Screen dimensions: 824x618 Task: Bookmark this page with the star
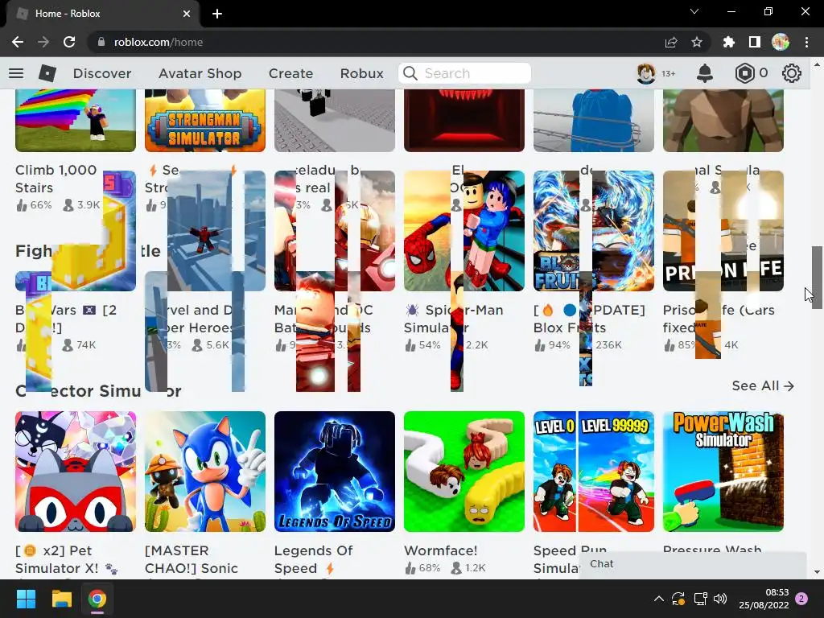click(x=697, y=42)
